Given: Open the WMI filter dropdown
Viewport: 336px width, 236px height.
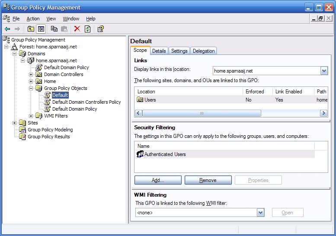Looking at the screenshot, I should pyautogui.click(x=260, y=213).
